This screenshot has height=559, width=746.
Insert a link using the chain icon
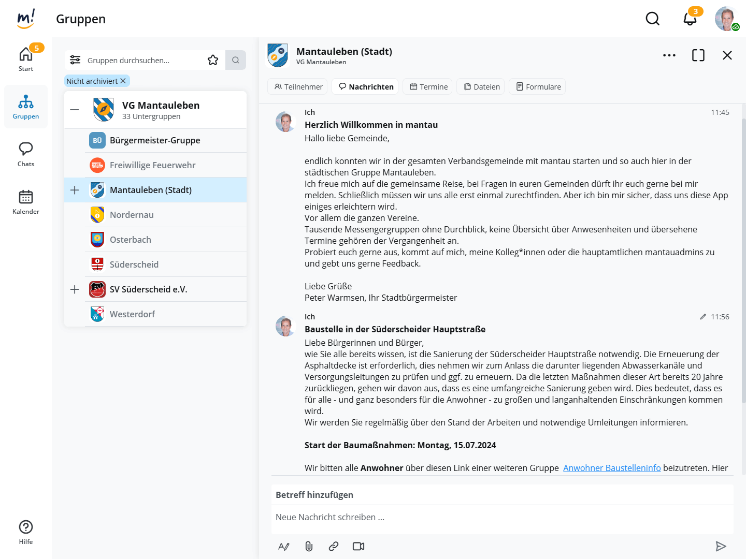click(x=334, y=546)
